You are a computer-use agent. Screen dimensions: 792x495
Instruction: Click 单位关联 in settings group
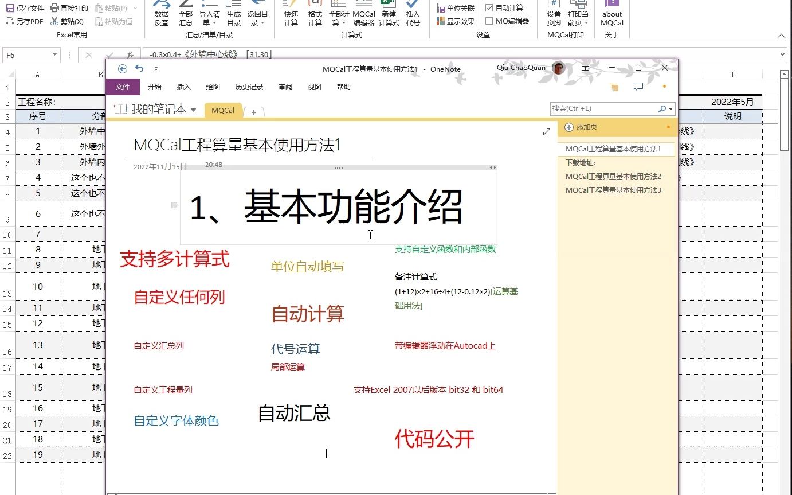click(456, 8)
